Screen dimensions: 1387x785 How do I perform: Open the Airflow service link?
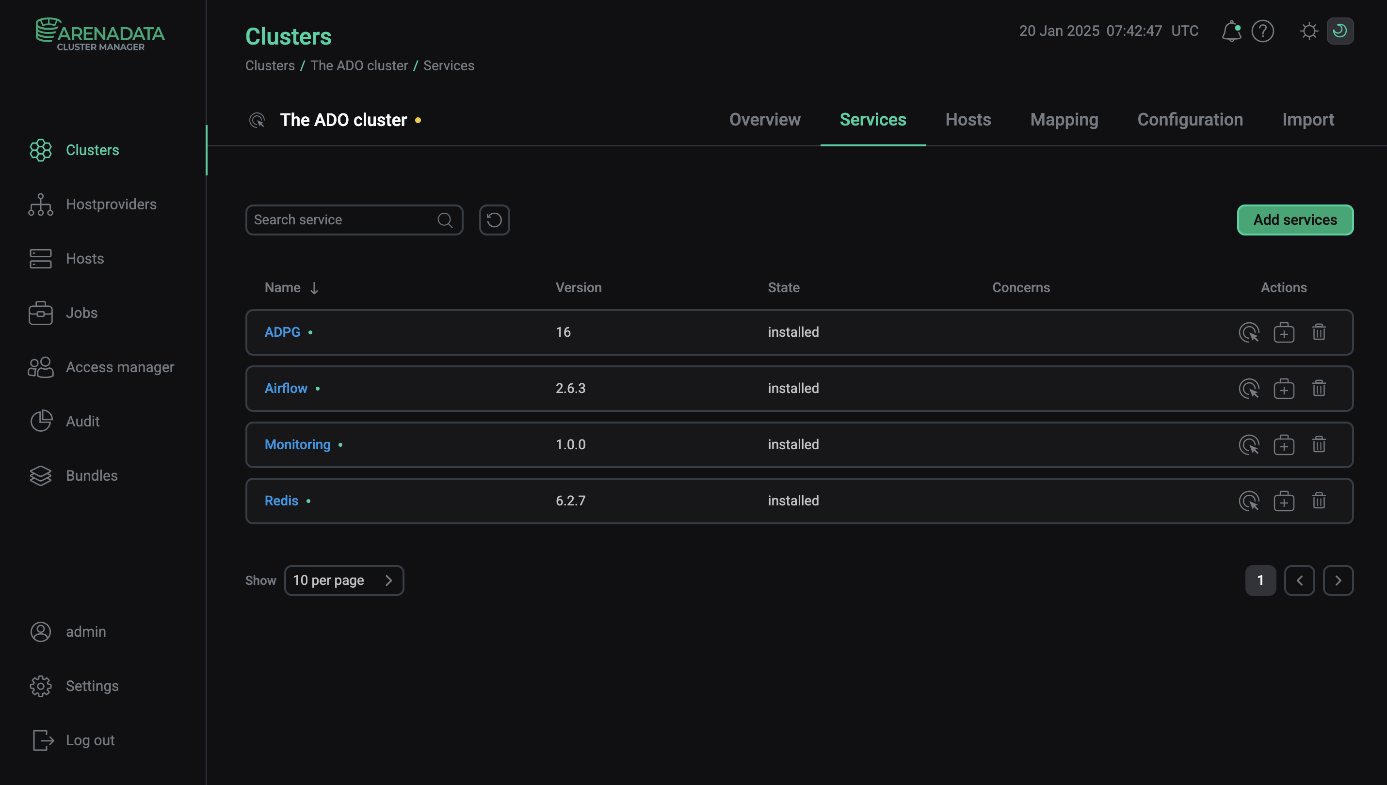coord(286,388)
